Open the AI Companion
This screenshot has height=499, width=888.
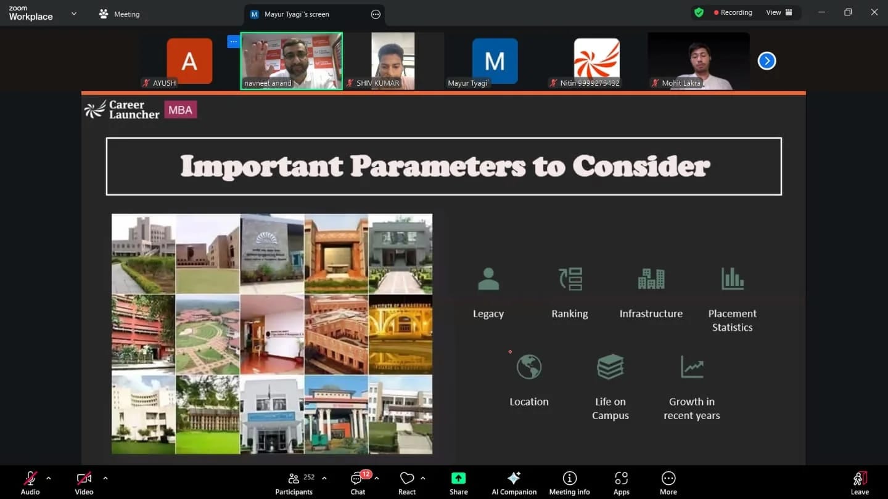click(514, 483)
